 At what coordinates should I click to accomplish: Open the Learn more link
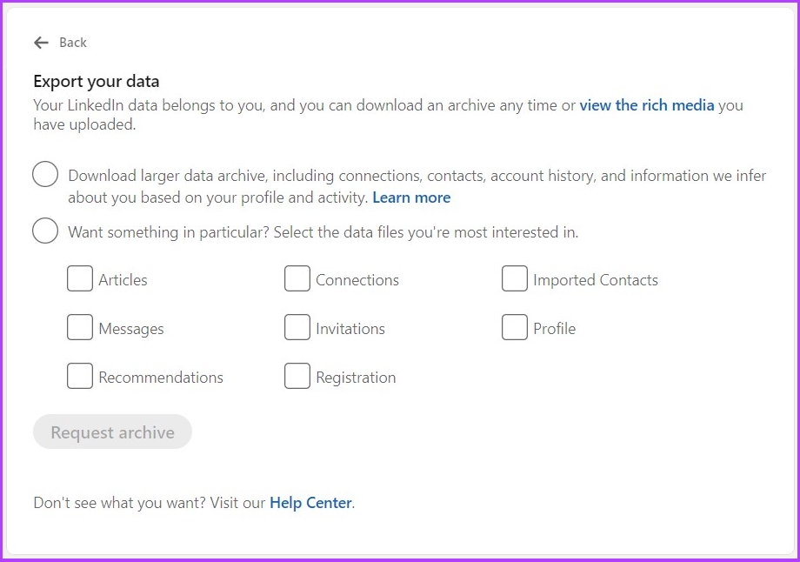pos(411,197)
